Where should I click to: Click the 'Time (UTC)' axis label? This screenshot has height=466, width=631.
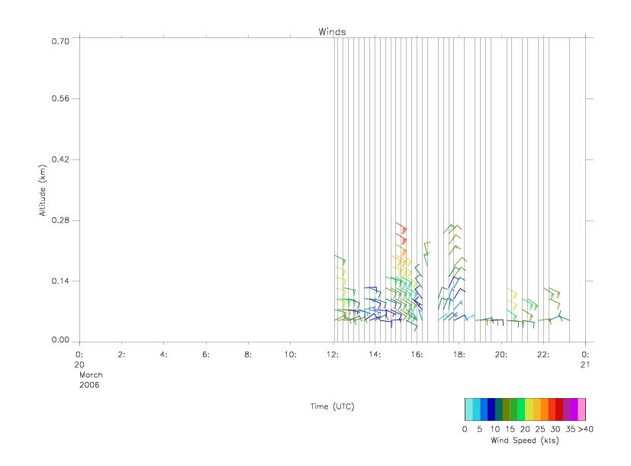click(332, 407)
